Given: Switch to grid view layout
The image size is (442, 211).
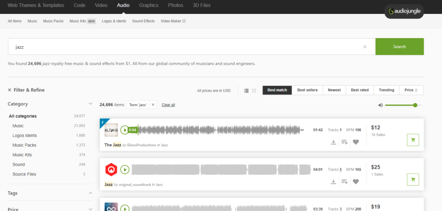Looking at the screenshot, I should [254, 91].
